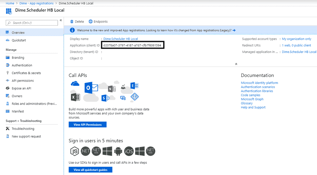317x175 pixels.
Task: Click the Authentication sidebar icon
Action: [x=8, y=65]
